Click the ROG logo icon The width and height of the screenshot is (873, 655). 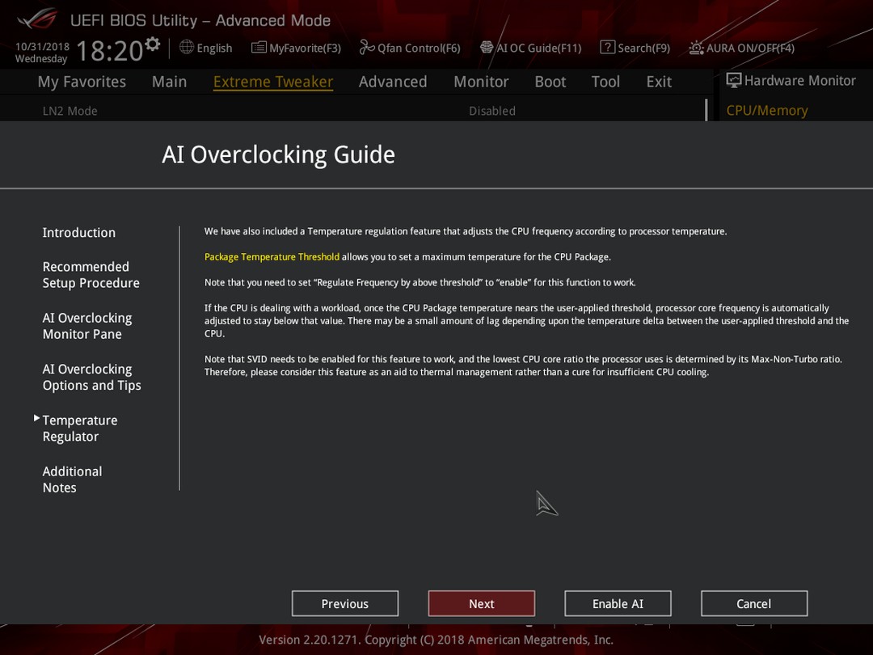37,19
